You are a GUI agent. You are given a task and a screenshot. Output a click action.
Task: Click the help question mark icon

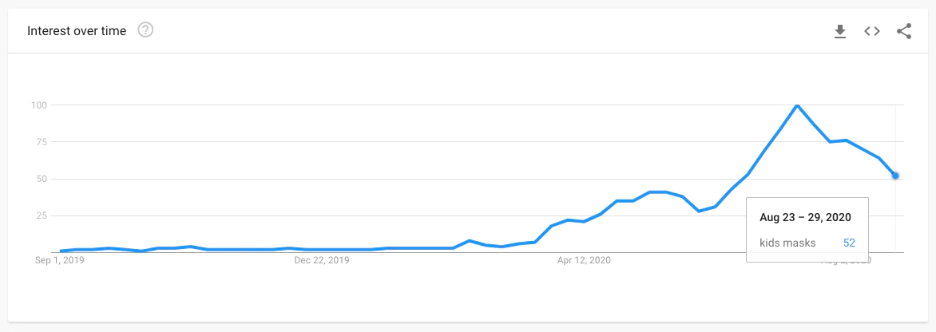[x=145, y=30]
